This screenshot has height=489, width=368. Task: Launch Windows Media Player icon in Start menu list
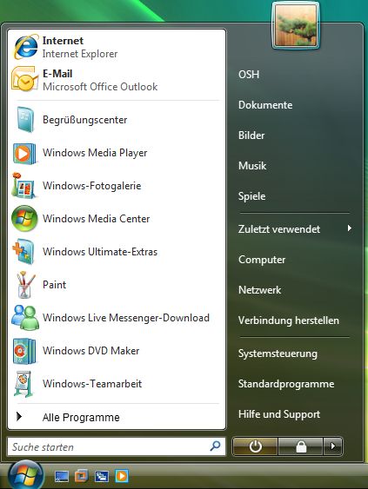point(24,154)
